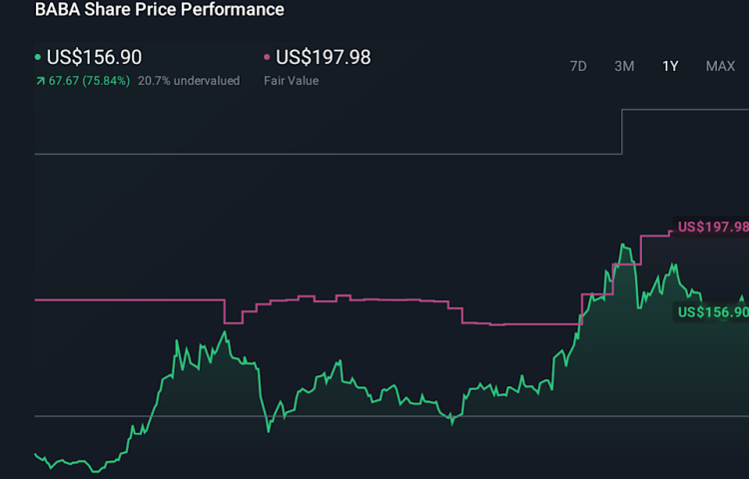The width and height of the screenshot is (749, 479).
Task: Click the dip in the pink fair value line
Action: point(233,322)
